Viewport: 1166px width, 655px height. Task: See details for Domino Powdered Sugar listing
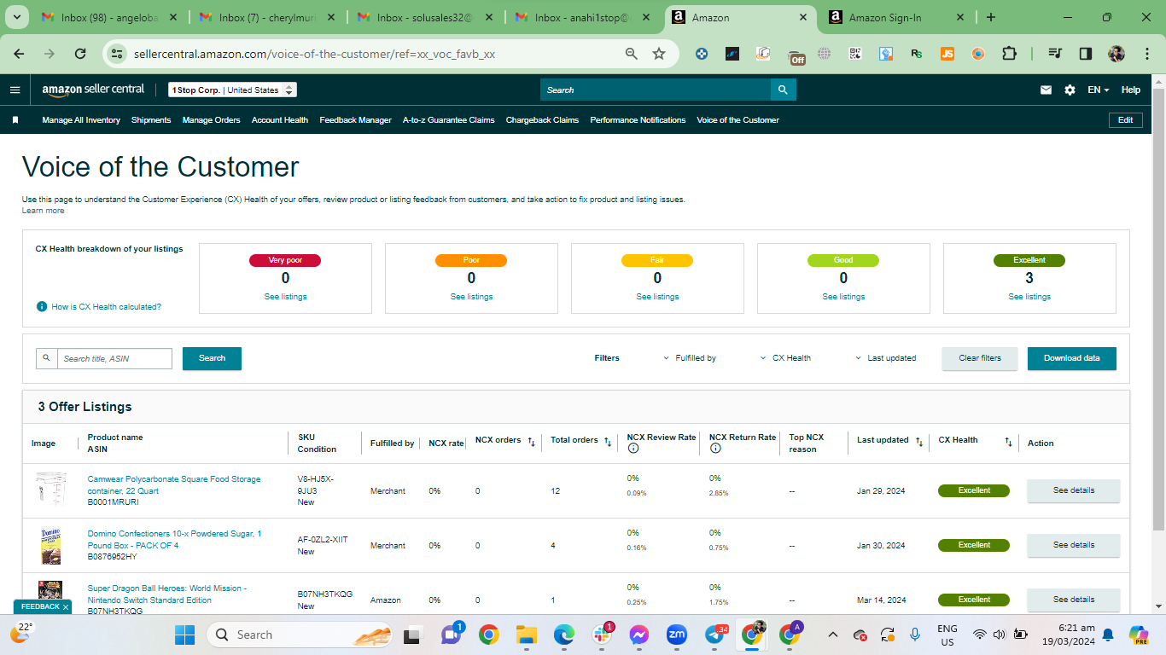point(1073,545)
